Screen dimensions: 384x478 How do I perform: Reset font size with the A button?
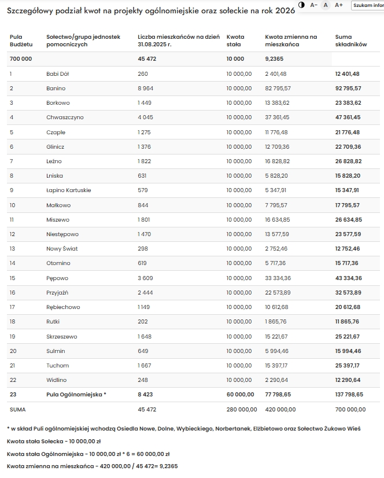point(326,5)
